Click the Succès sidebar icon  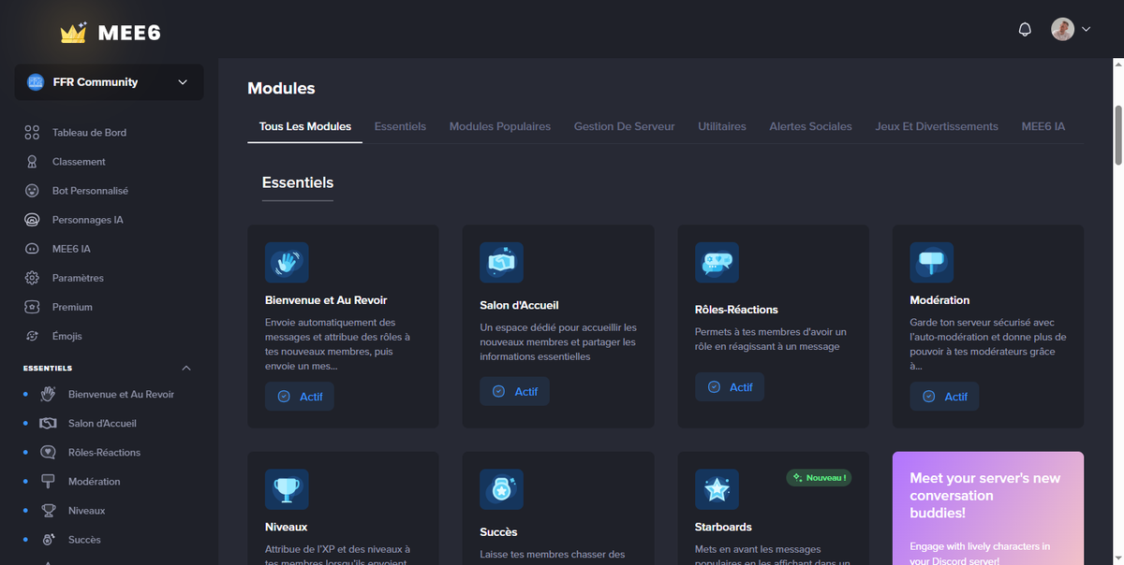pos(48,540)
